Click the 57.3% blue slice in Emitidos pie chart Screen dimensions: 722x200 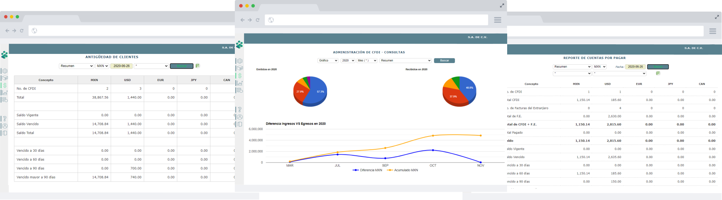[x=317, y=92]
